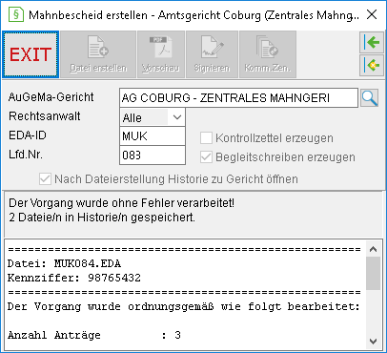387x353 pixels.
Task: Click the line 'Anzahl Anträge : 3'
Action: 94,335
